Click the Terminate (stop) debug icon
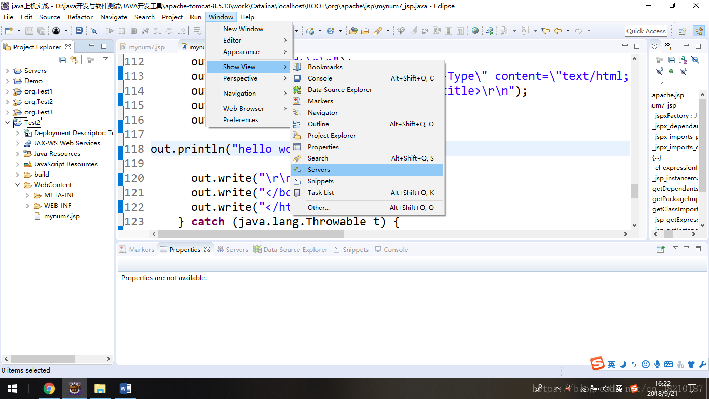This screenshot has width=709, height=399. [x=134, y=31]
